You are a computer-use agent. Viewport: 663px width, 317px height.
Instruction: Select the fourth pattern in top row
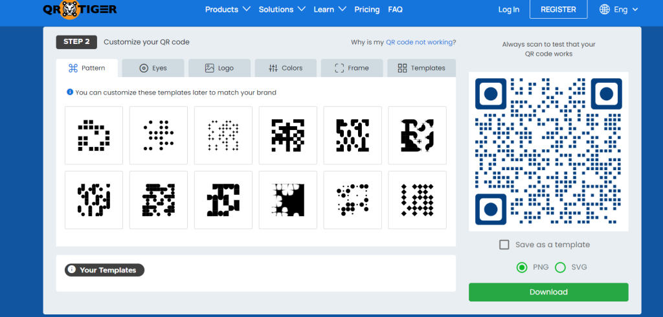[288, 135]
